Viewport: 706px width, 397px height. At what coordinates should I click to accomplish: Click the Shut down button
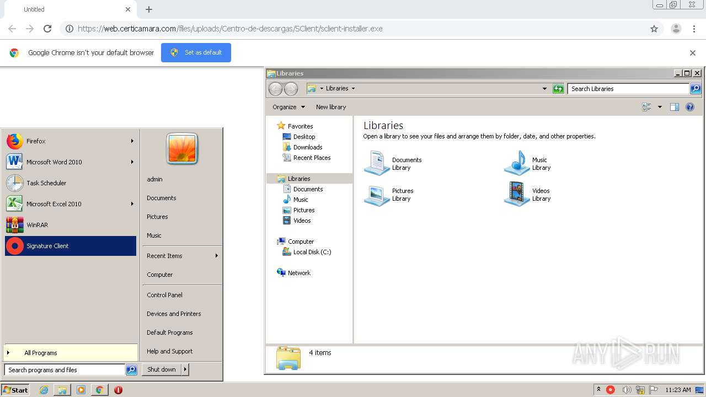pyautogui.click(x=162, y=369)
